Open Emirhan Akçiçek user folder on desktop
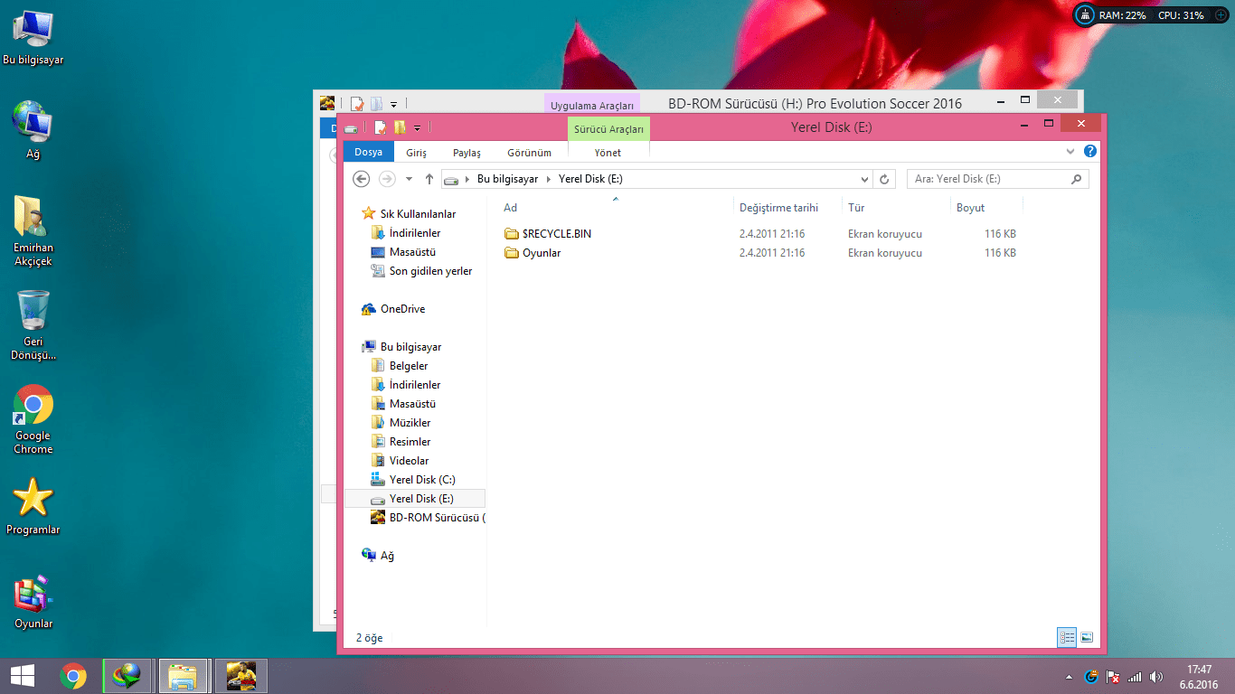 tap(33, 231)
